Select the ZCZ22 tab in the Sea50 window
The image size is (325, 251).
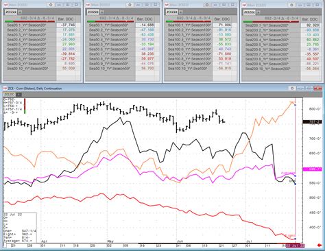click(93, 12)
